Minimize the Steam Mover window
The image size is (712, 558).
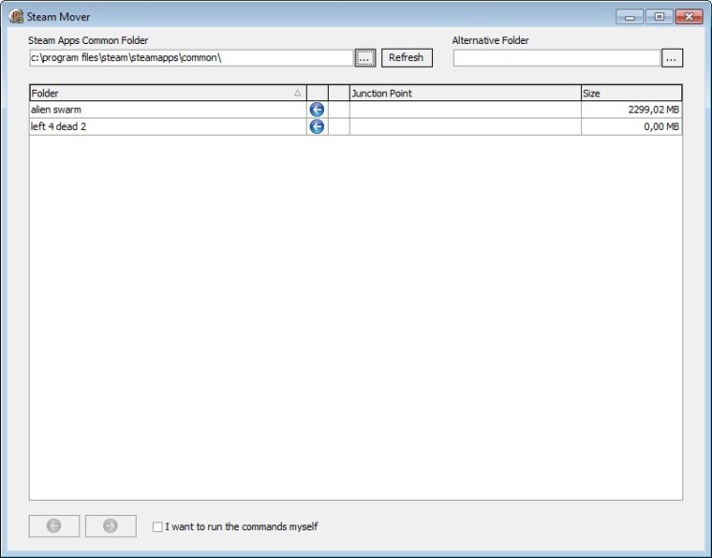[630, 17]
